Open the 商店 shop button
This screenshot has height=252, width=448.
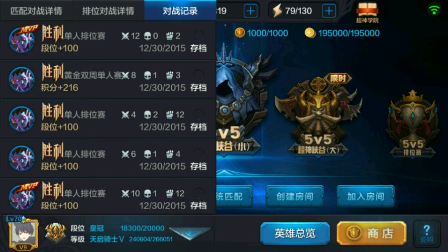[371, 234]
